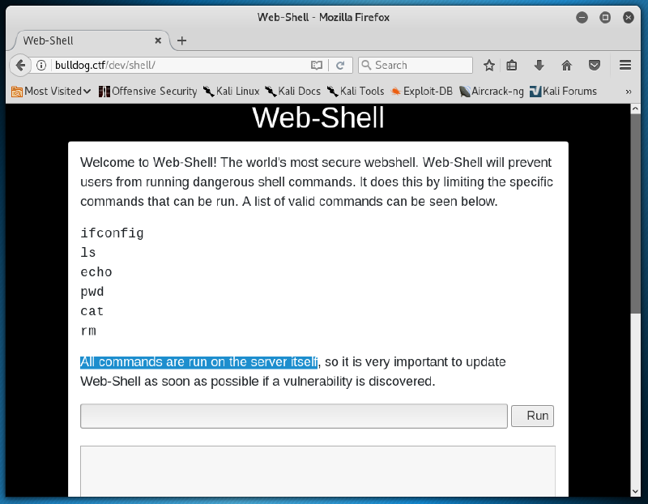The width and height of the screenshot is (648, 504).
Task: Save page to Pocket
Action: (x=594, y=65)
